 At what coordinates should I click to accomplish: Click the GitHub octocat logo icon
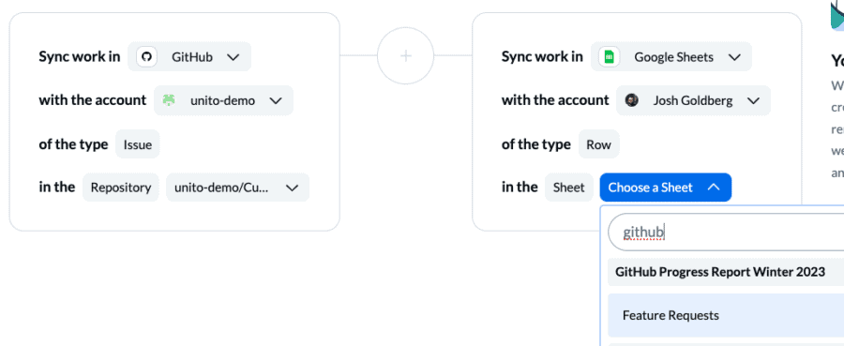coord(146,57)
